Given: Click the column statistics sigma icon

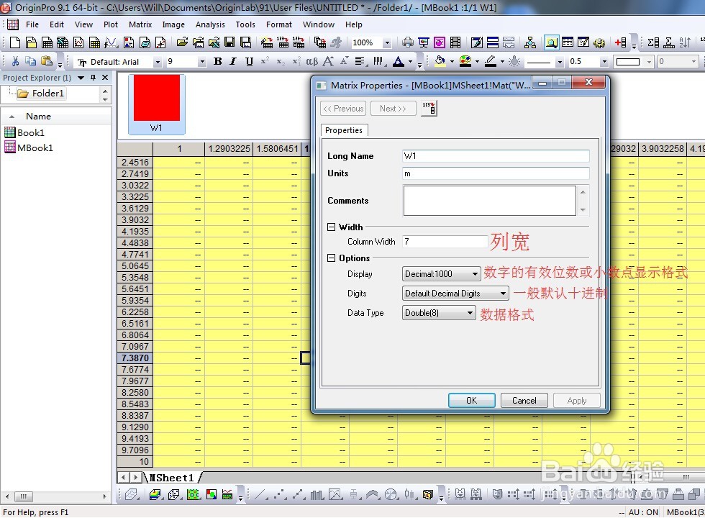Looking at the screenshot, I should pyautogui.click(x=653, y=42).
